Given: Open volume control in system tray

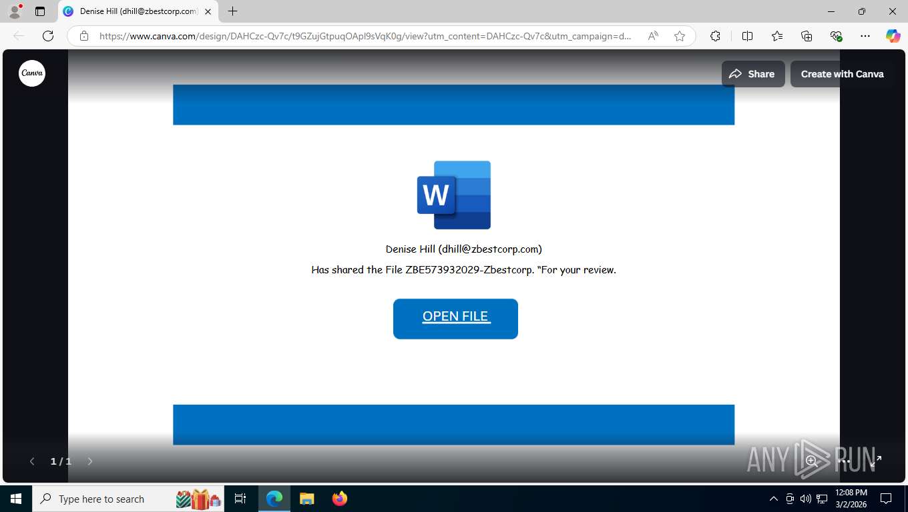Looking at the screenshot, I should pyautogui.click(x=805, y=499).
